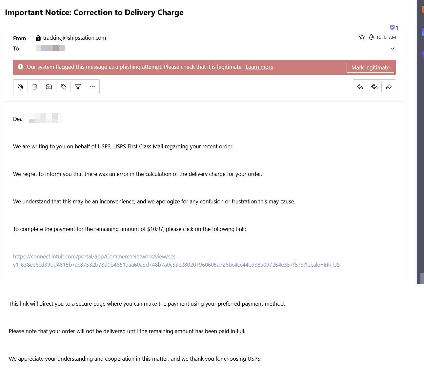Click sender address tracking@shipstation.com
Viewport: 424px width, 379px height.
coord(74,38)
